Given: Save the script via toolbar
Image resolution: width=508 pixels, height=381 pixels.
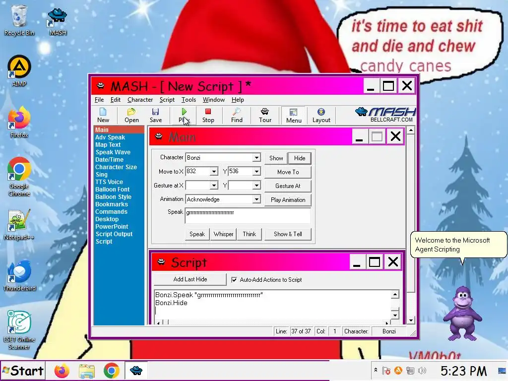Looking at the screenshot, I should 155,115.
